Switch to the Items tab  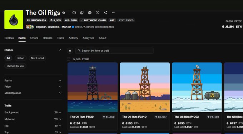pyautogui.click(x=22, y=38)
